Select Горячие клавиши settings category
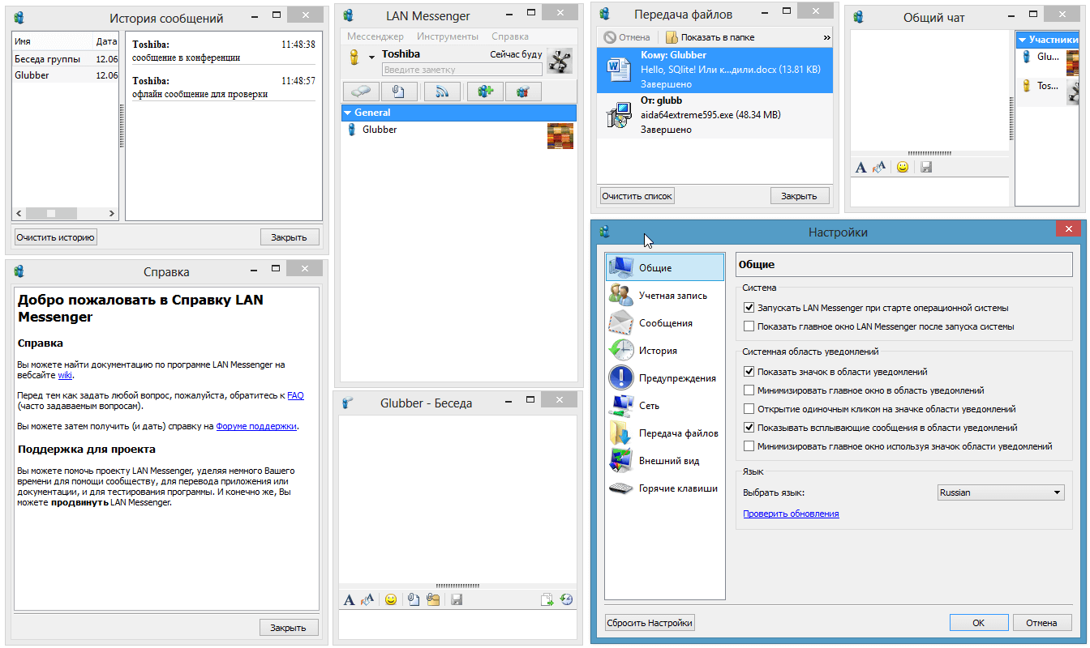Screen dimensions: 1090x648 click(665, 488)
